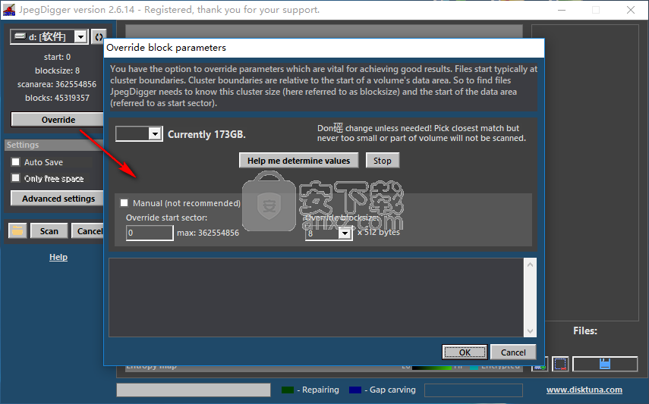Close the JpegDigger window
This screenshot has height=404, width=649.
(630, 10)
